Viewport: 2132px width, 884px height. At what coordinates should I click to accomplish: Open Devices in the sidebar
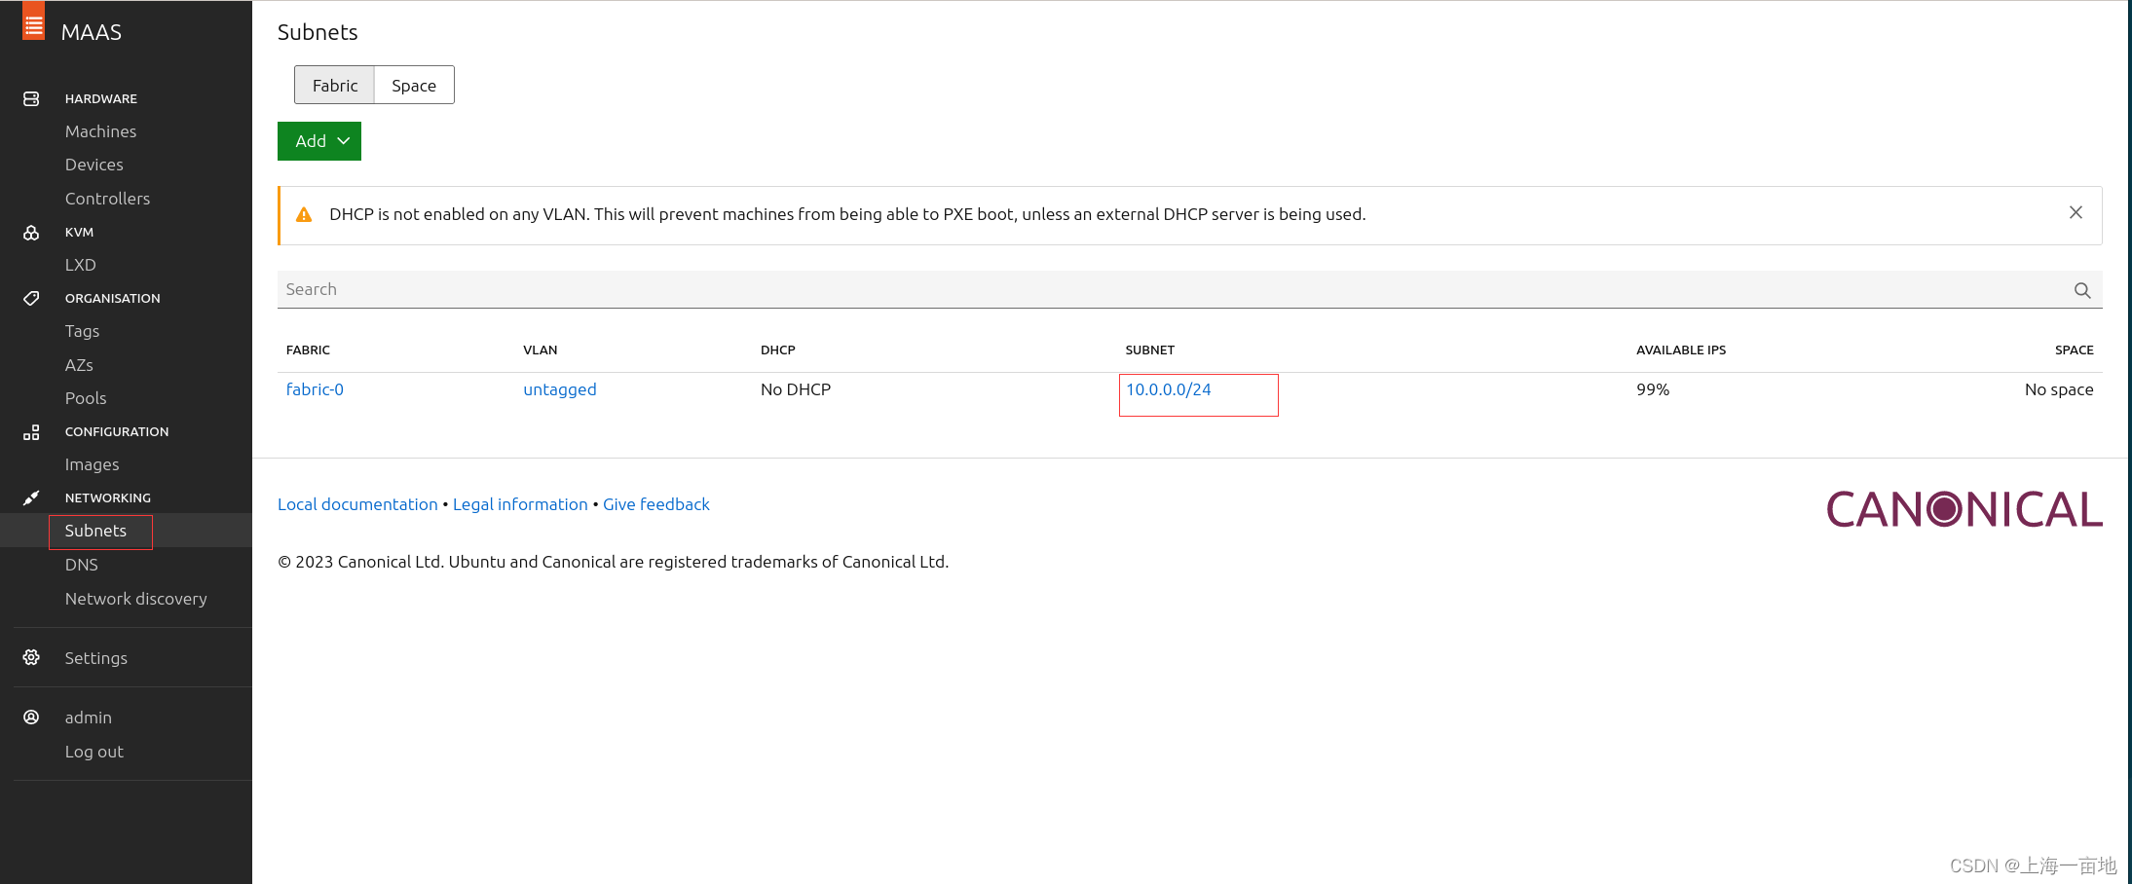tap(94, 165)
